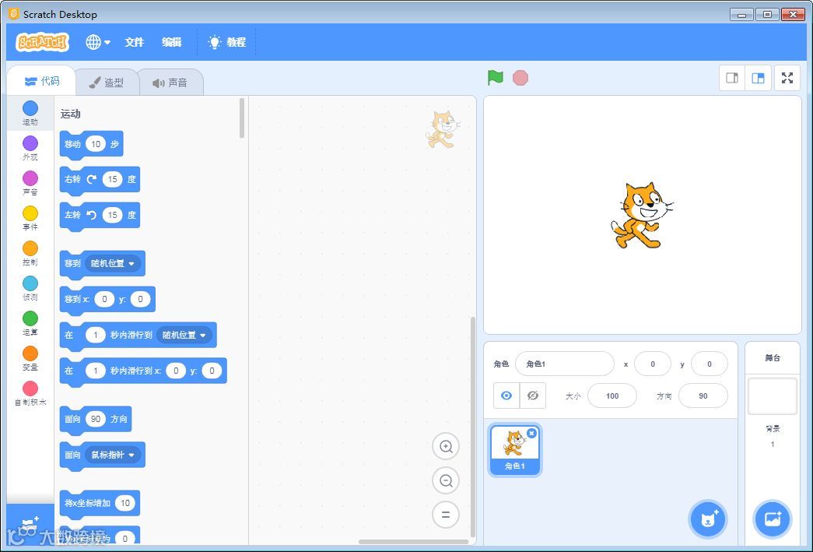Show the sprite with eye icon
The image size is (813, 552).
click(x=506, y=396)
